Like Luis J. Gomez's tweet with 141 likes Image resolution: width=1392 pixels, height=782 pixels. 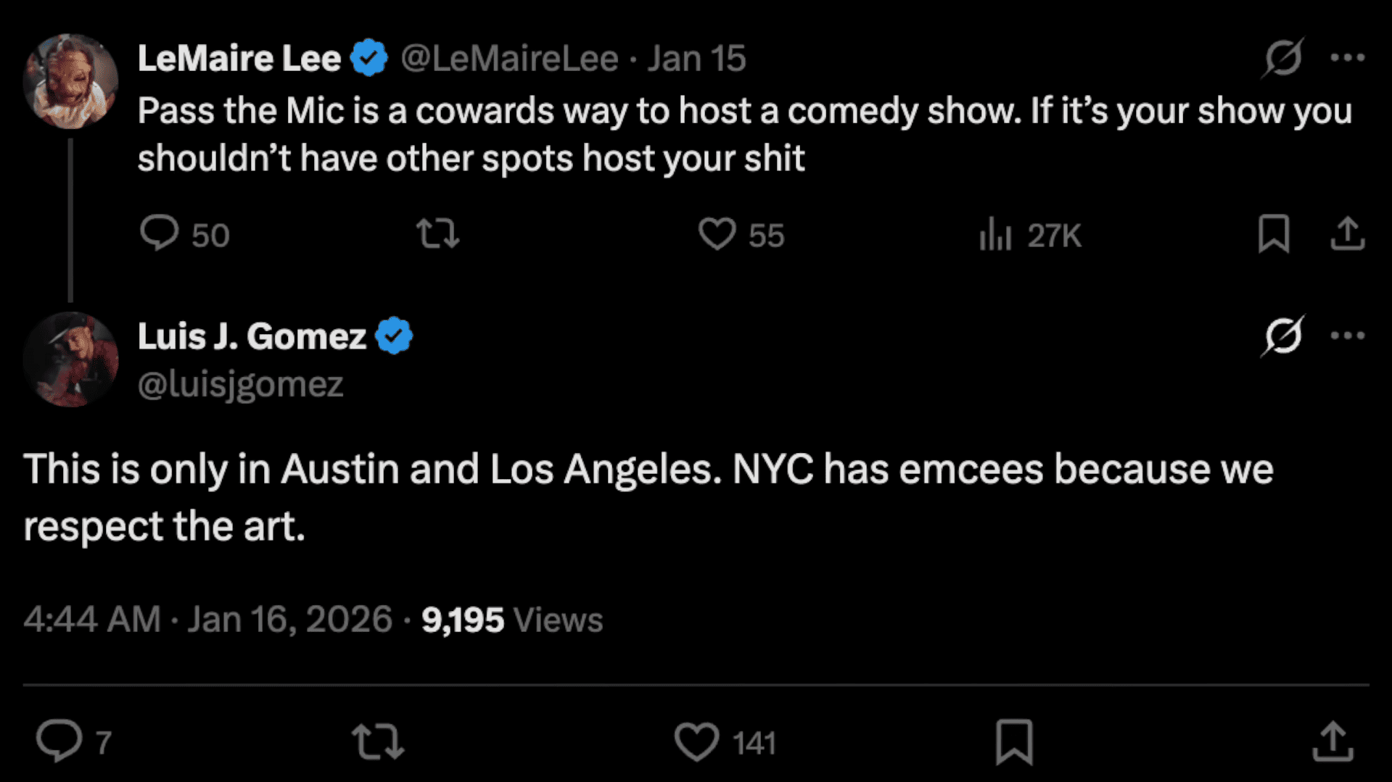(x=696, y=741)
